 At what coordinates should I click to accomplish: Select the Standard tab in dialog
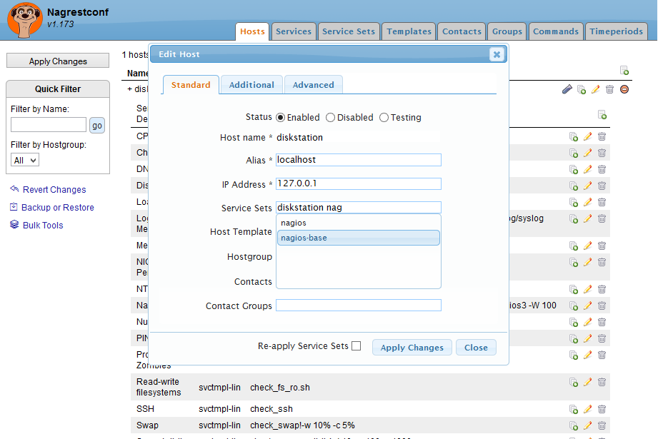coord(191,85)
